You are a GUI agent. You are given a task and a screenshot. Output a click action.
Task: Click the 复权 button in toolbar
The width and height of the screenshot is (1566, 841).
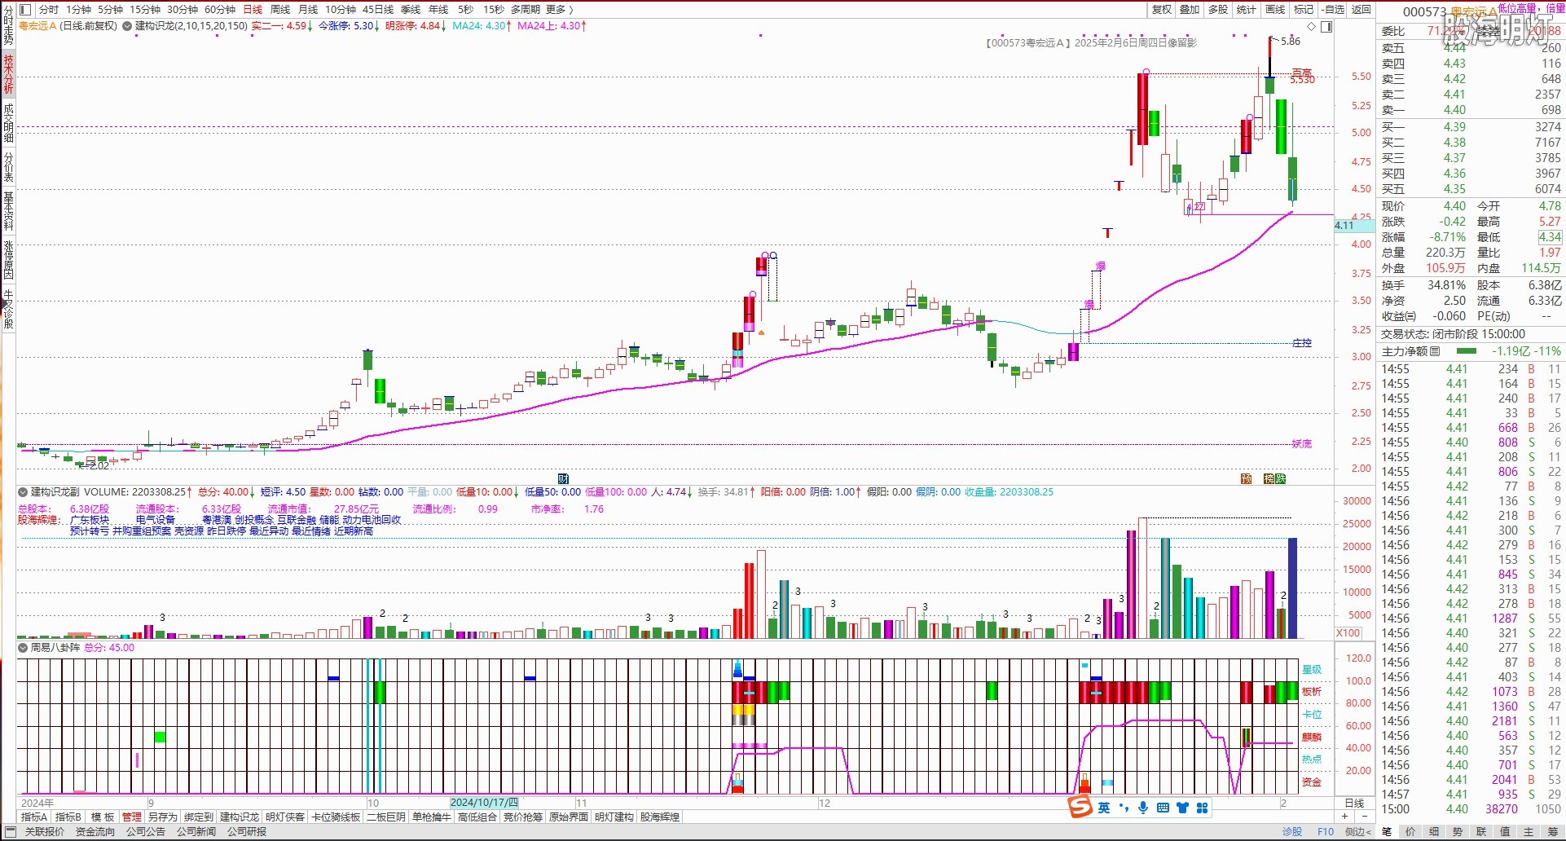pyautogui.click(x=1161, y=10)
